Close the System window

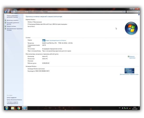point(137,9)
